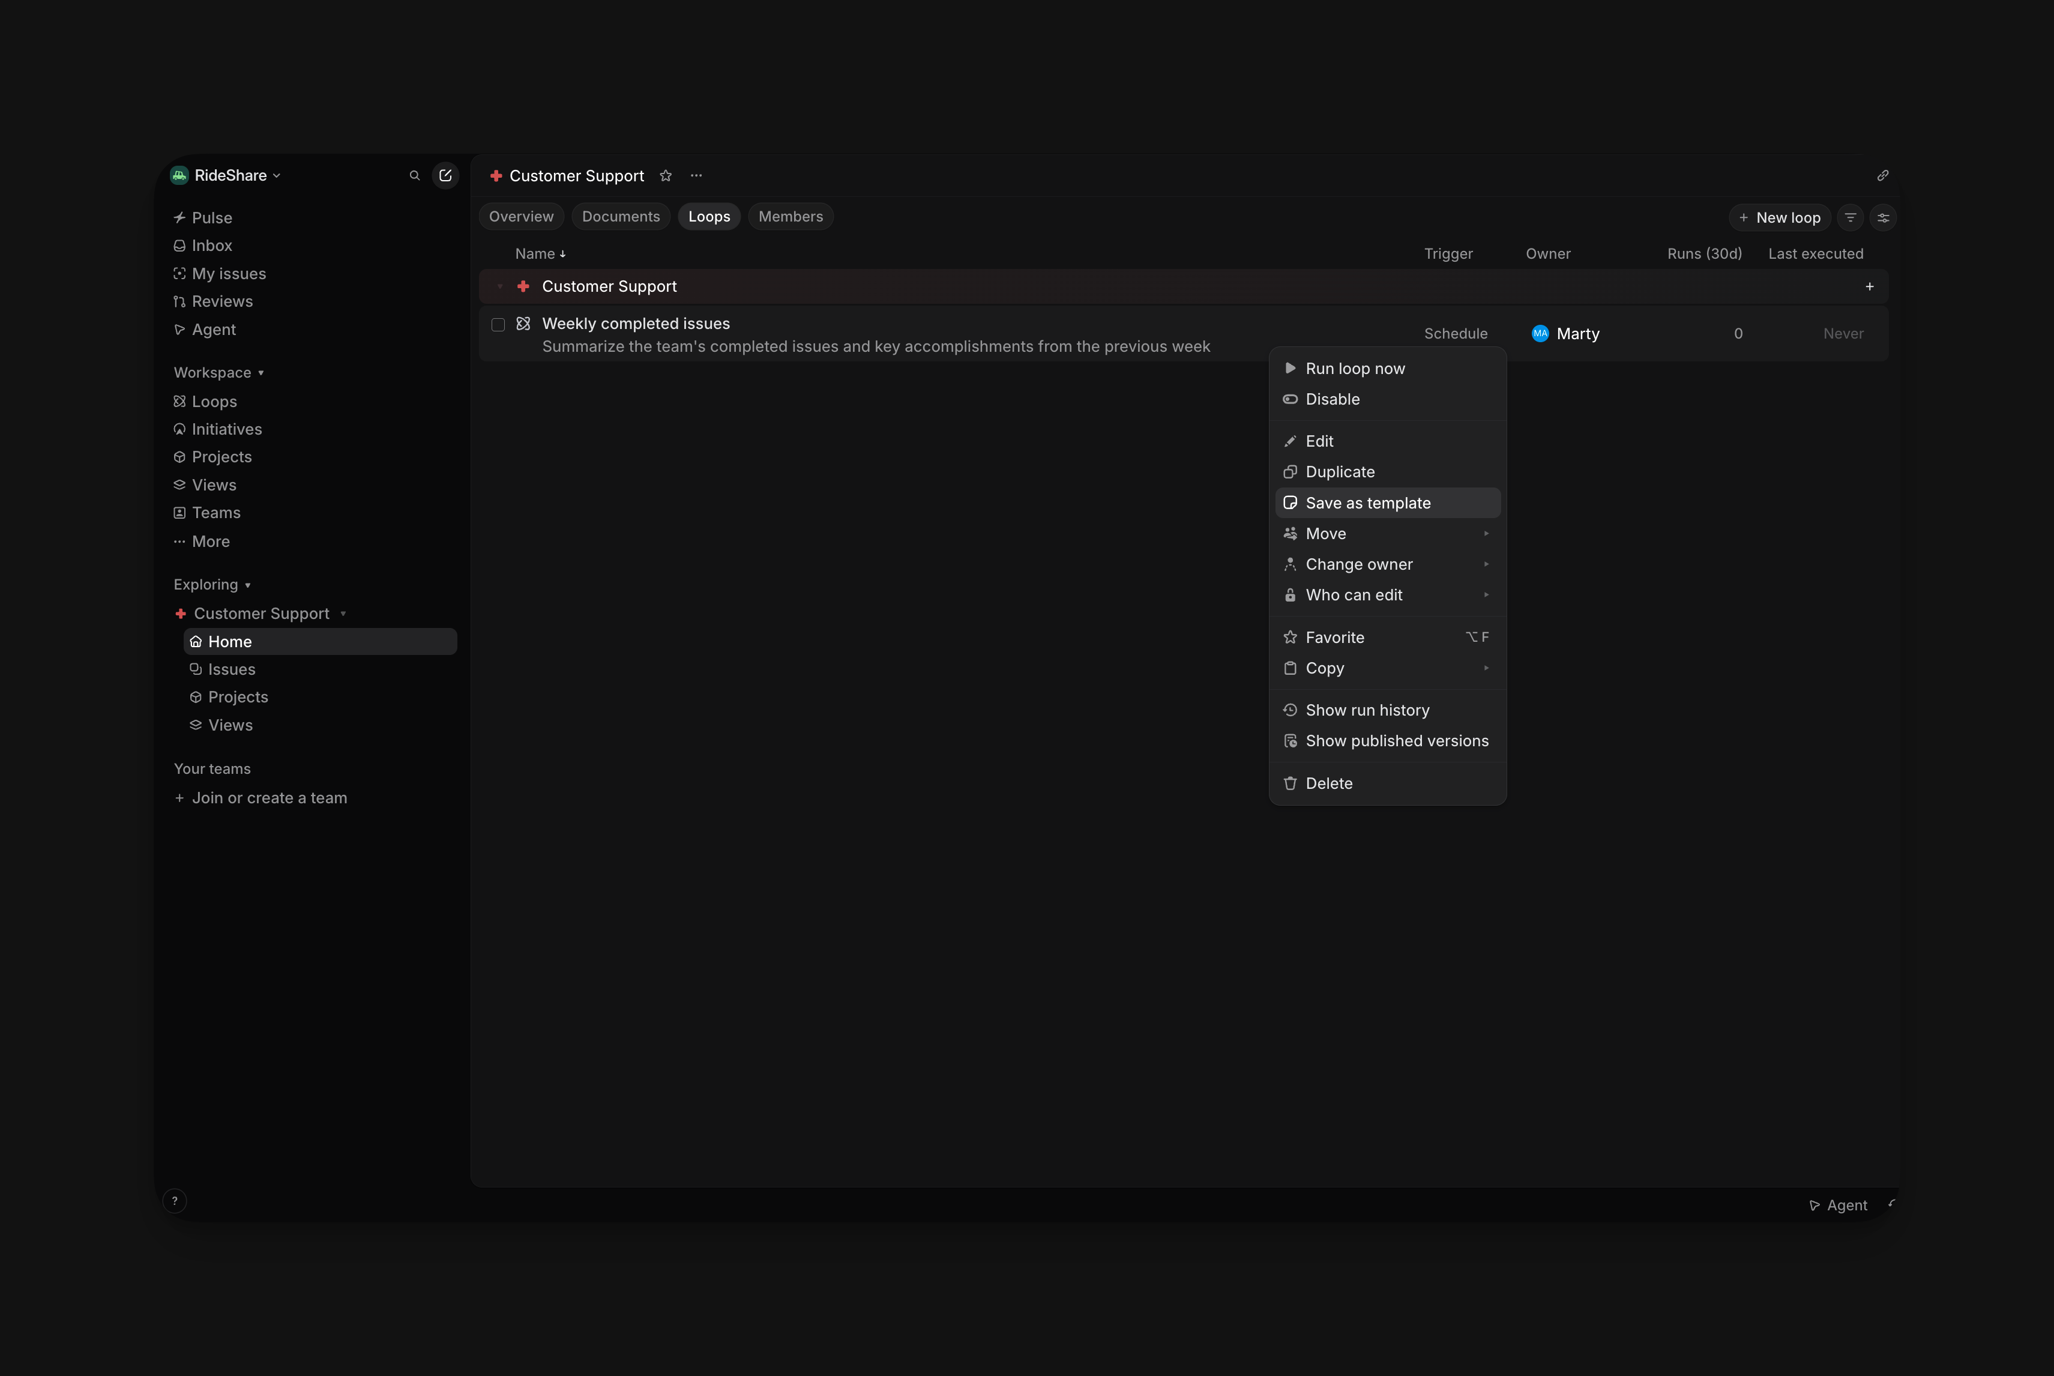Open the filter icon next to New loop
The image size is (2054, 1376).
pos(1851,218)
